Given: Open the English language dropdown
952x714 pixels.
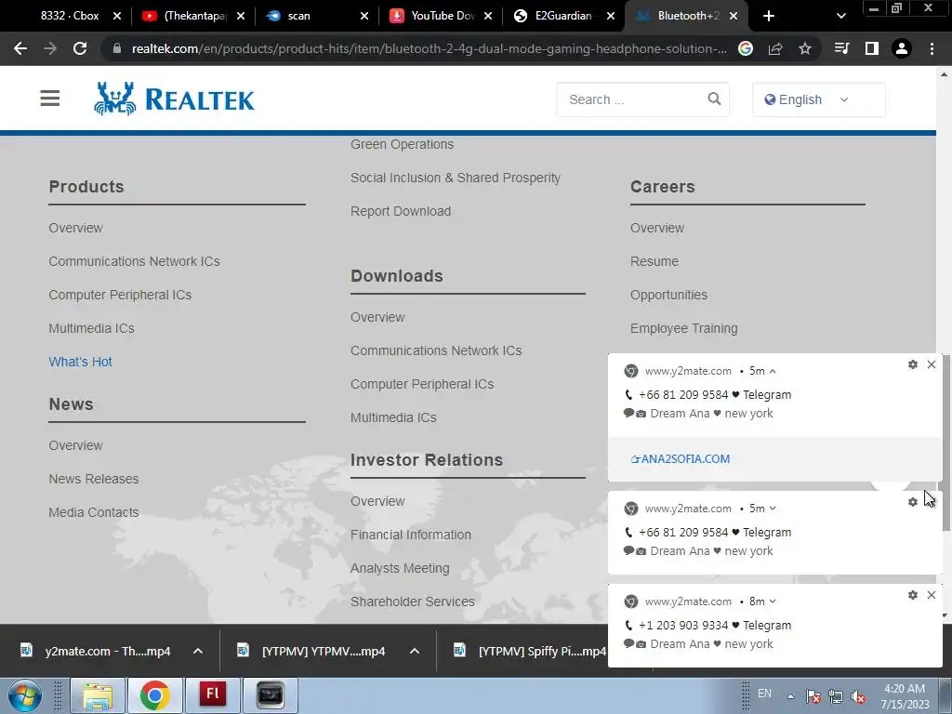Looking at the screenshot, I should click(818, 99).
